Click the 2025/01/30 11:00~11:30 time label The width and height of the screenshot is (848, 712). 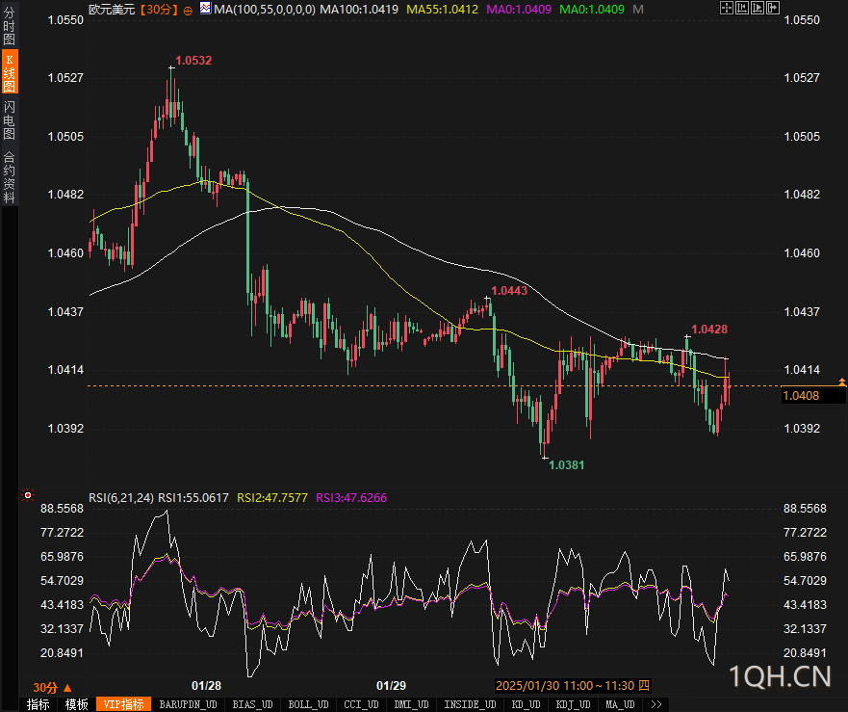pos(573,685)
